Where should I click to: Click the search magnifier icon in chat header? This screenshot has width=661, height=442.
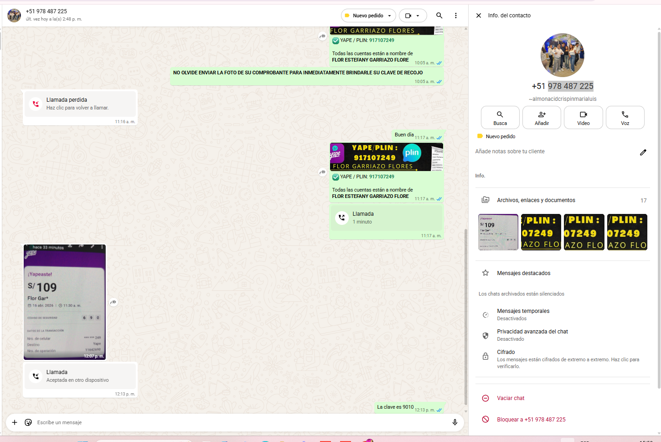click(x=439, y=16)
